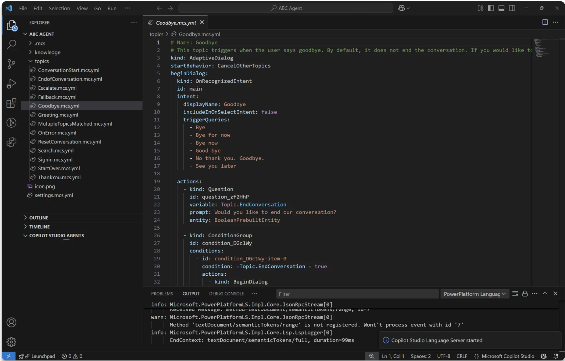
Task: Click the back navigation arrow
Action: point(159,8)
